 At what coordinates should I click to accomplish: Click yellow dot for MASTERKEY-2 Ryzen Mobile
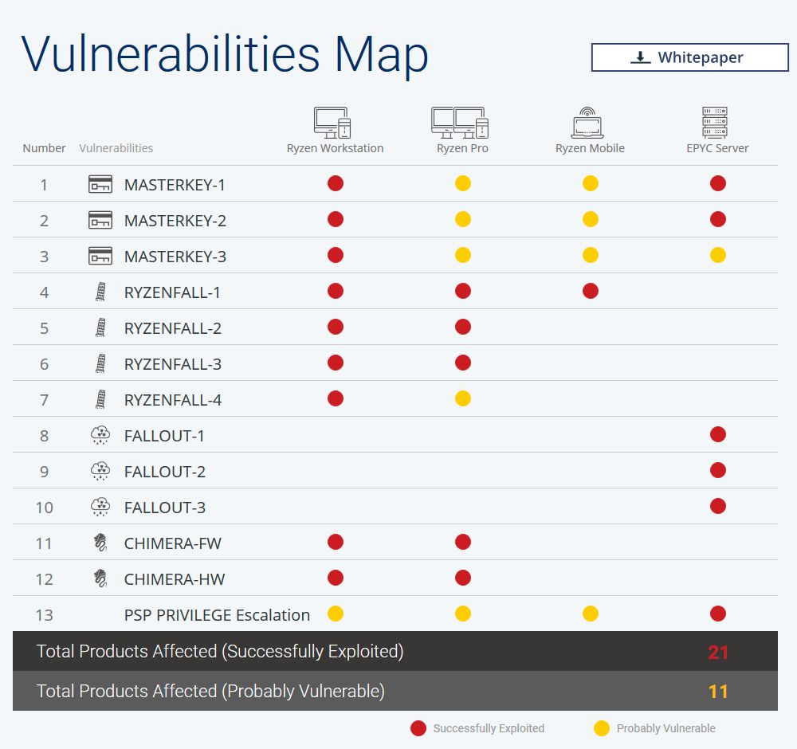pyautogui.click(x=591, y=219)
